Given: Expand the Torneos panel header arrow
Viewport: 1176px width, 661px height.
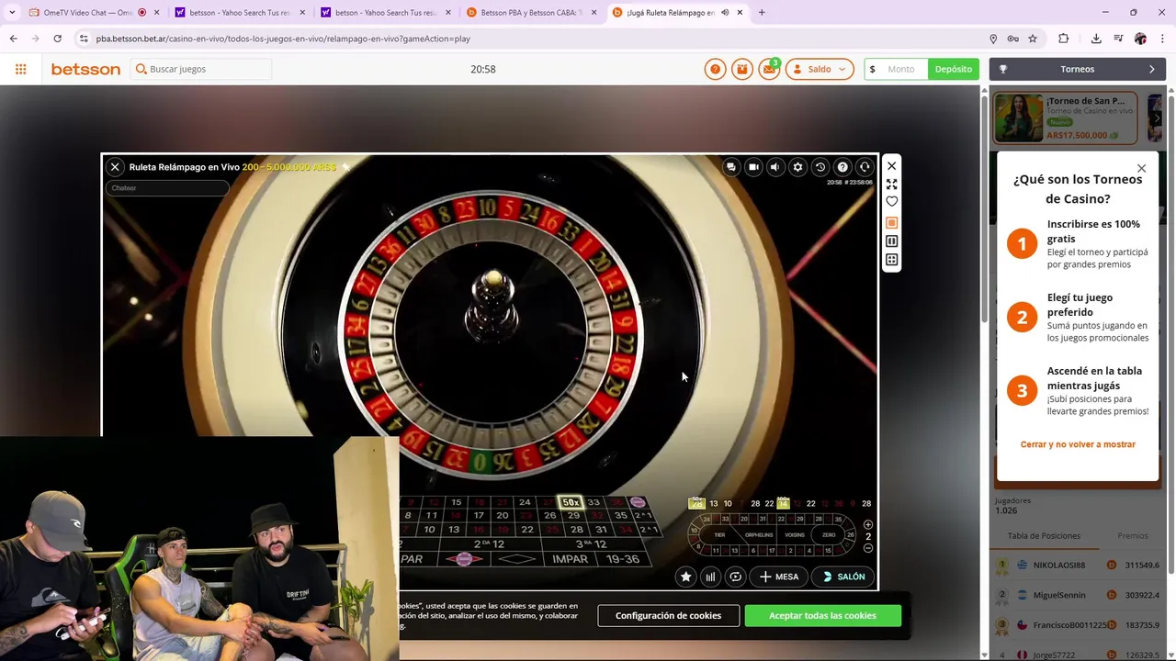Looking at the screenshot, I should click(1152, 69).
